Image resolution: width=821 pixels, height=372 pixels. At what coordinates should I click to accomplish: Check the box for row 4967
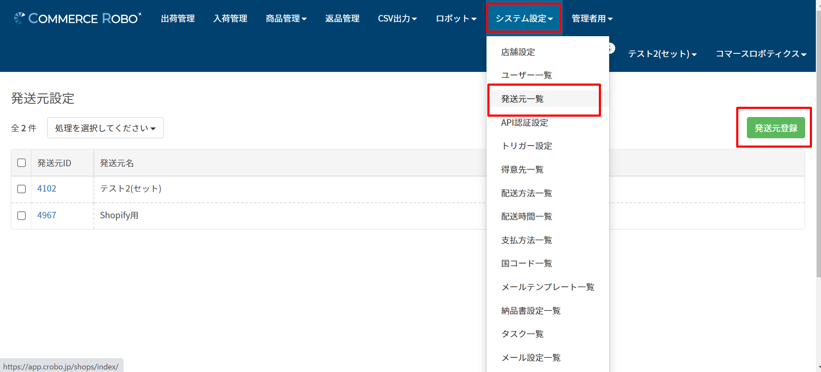[x=22, y=216]
